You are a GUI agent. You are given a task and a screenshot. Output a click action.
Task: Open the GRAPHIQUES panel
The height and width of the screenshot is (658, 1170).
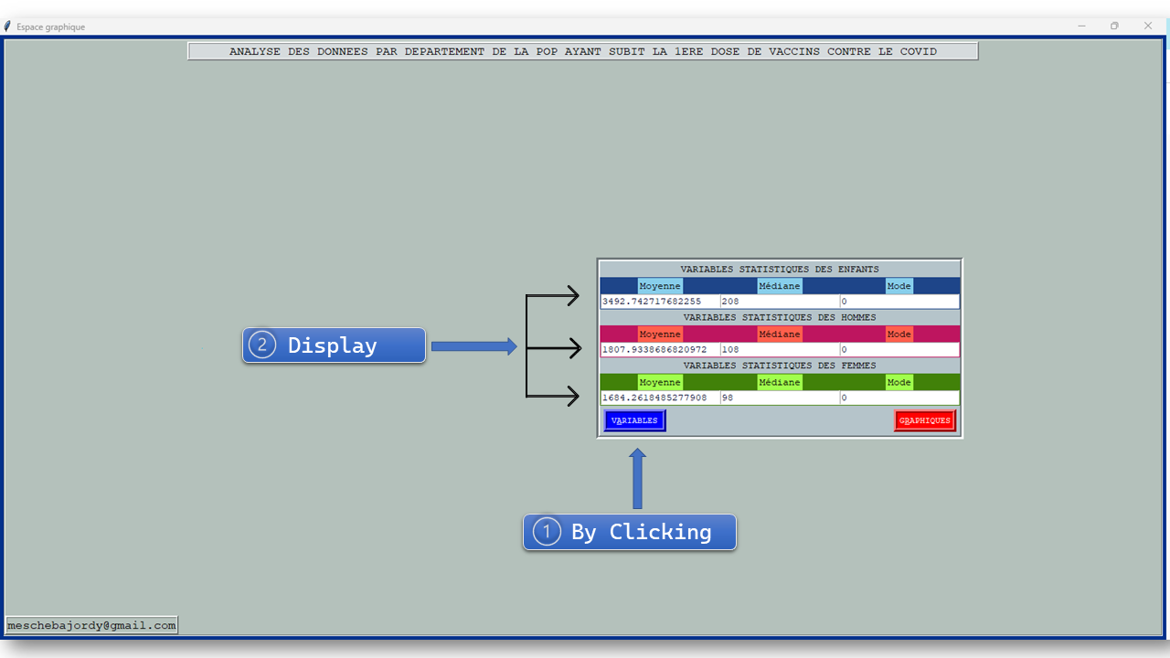pos(924,419)
